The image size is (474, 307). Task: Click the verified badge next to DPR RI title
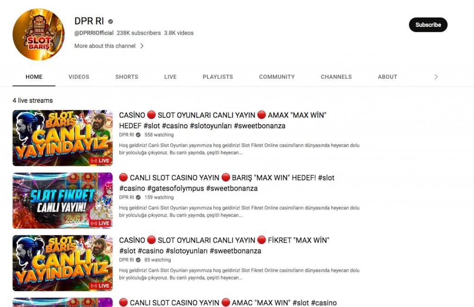tap(111, 21)
